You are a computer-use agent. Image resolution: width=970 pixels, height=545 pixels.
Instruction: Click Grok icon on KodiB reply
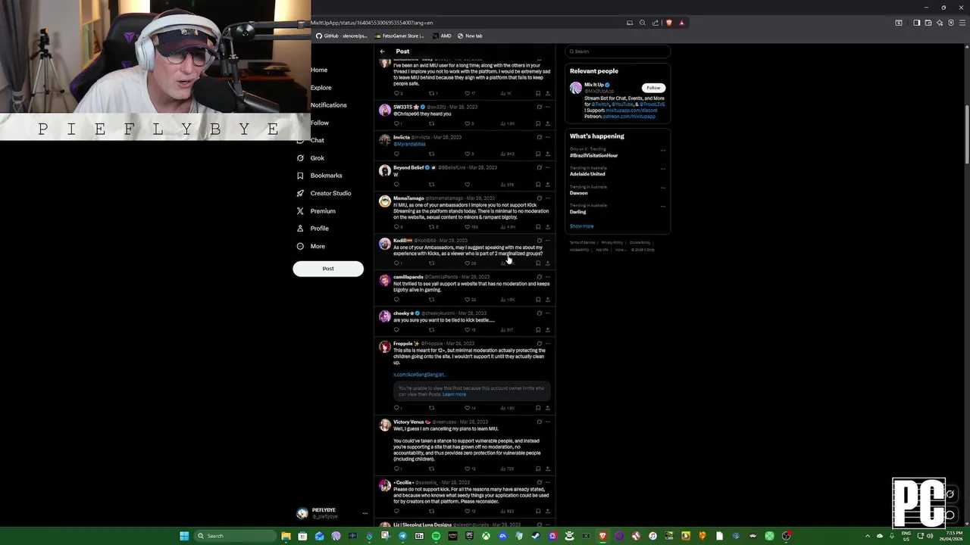(539, 240)
